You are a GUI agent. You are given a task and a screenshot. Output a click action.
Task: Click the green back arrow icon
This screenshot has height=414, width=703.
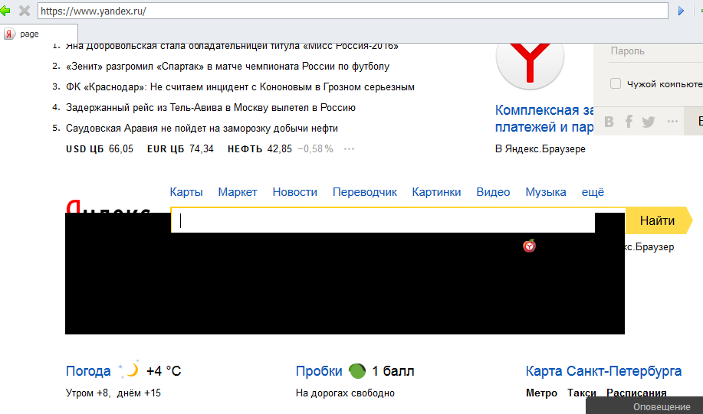(x=5, y=11)
